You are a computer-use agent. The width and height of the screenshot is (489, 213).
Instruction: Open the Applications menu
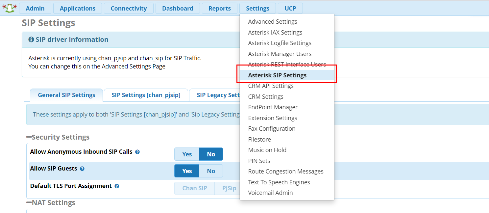click(78, 9)
